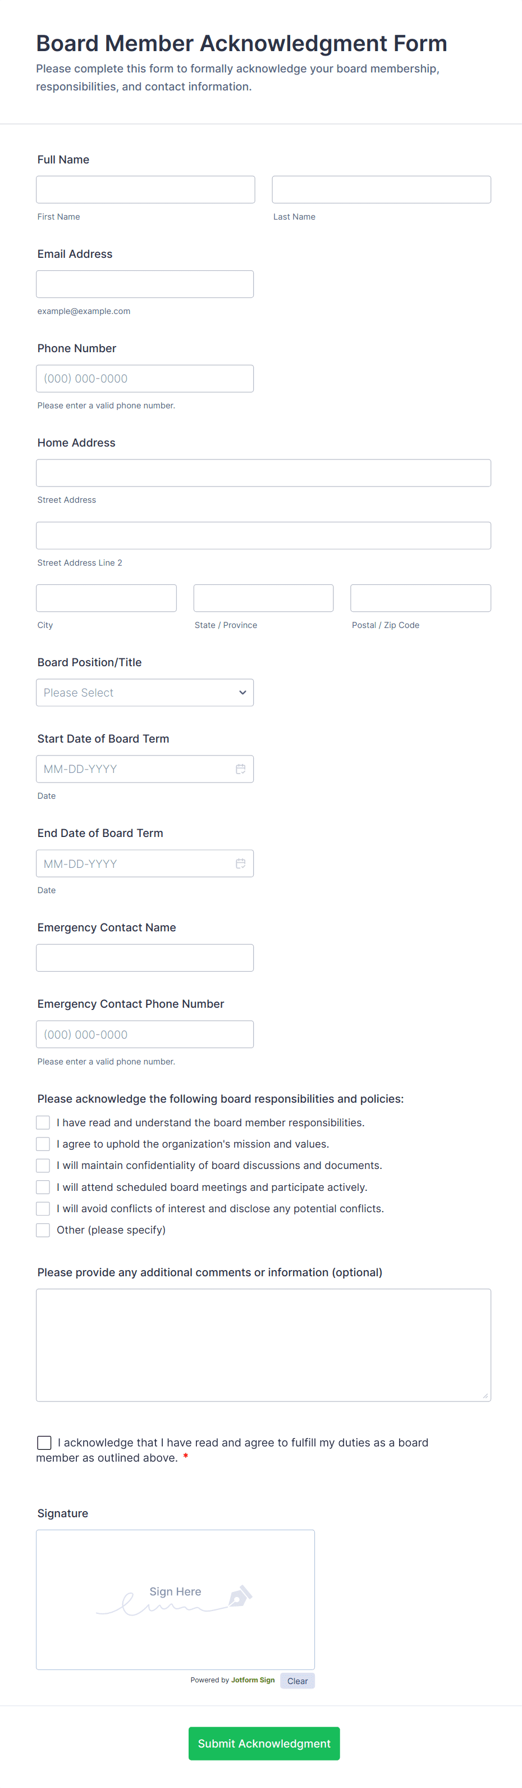Open the Start Date calendar picker icon
522x1788 pixels.
(x=241, y=769)
